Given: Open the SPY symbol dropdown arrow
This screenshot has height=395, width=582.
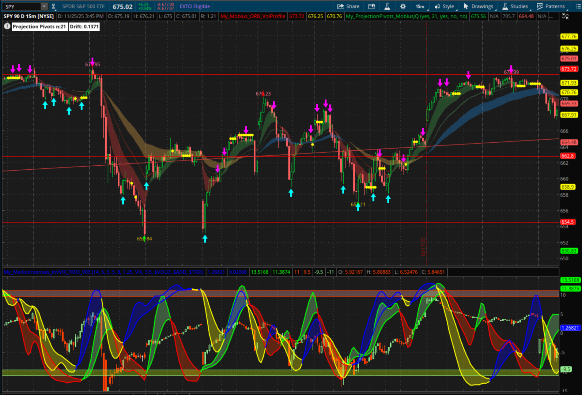Looking at the screenshot, I should 44,6.
